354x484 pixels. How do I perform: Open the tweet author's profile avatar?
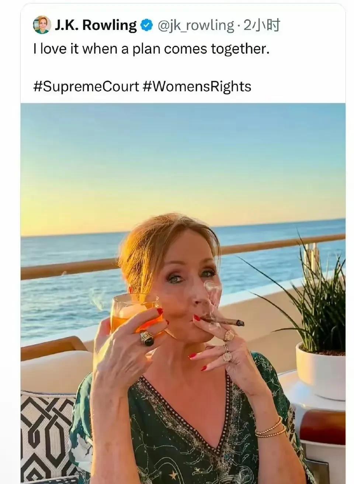click(x=42, y=25)
